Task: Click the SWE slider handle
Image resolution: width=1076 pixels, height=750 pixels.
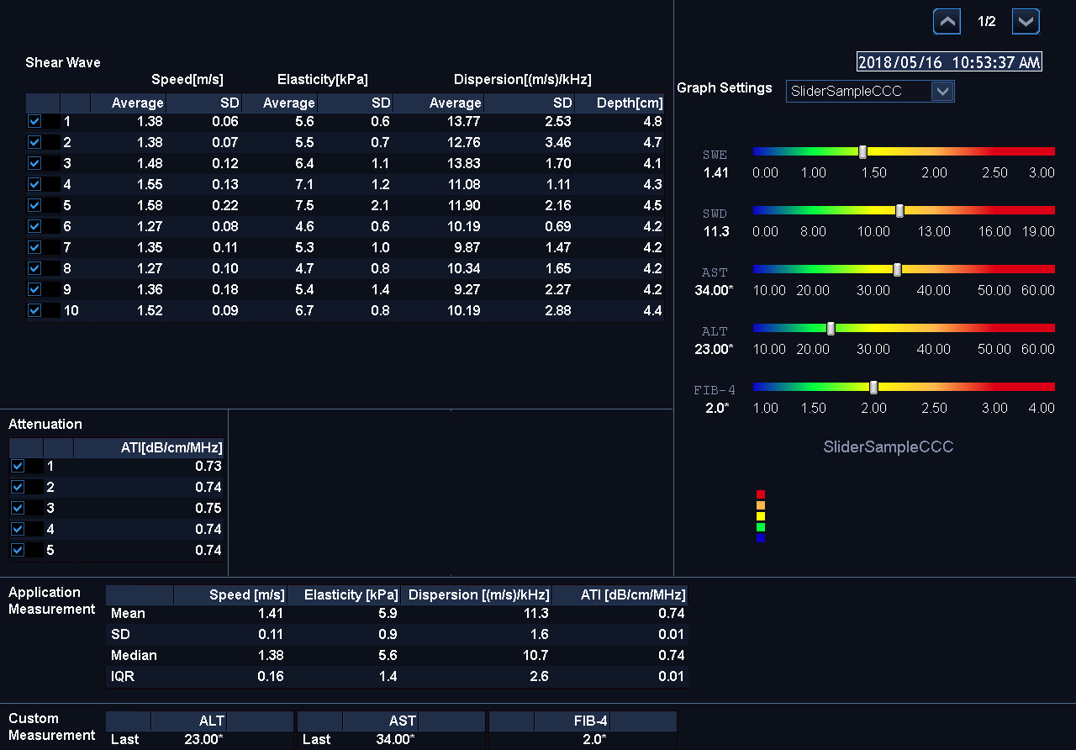Action: coord(862,151)
